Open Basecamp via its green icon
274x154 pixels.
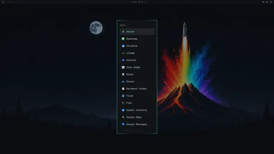pyautogui.click(x=123, y=39)
